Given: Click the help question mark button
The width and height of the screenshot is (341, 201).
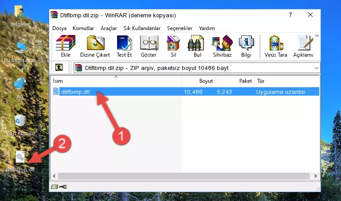Looking at the screenshot, I should click(x=290, y=15).
